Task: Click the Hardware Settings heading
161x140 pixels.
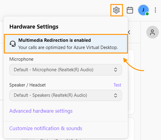Action: 34,27
